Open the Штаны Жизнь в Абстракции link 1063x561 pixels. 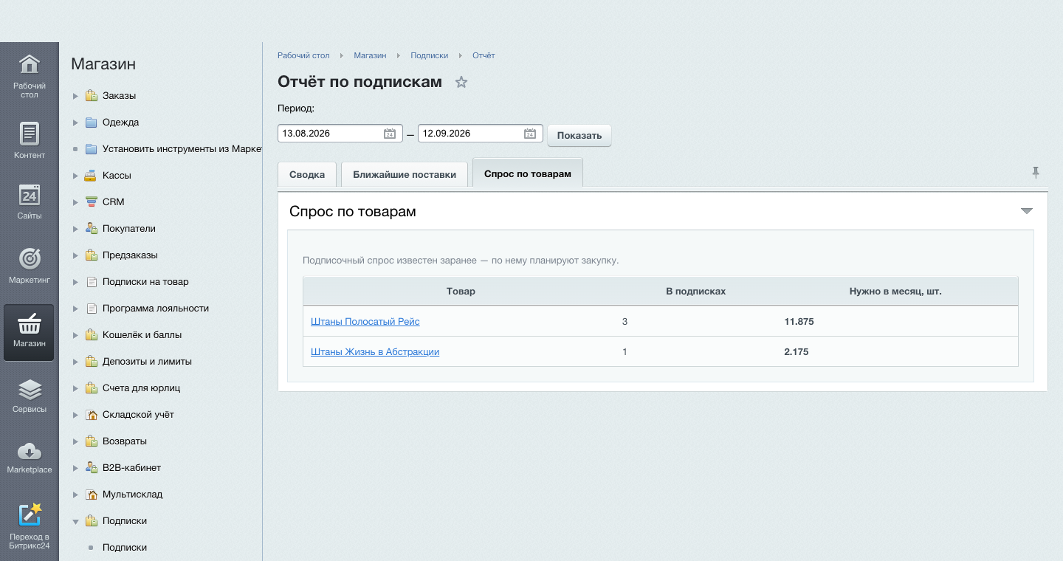pyautogui.click(x=375, y=352)
